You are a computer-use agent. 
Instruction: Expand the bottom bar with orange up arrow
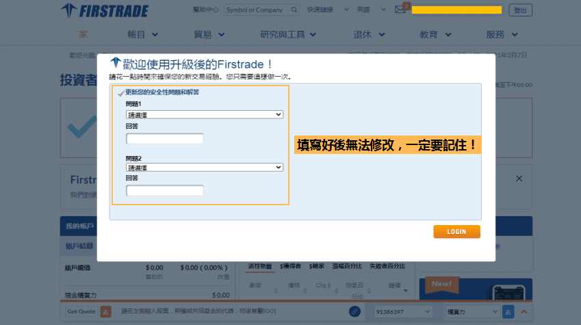524,312
